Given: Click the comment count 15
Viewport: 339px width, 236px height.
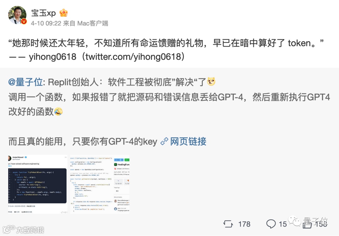Looking at the screenshot, I should pyautogui.click(x=282, y=224).
